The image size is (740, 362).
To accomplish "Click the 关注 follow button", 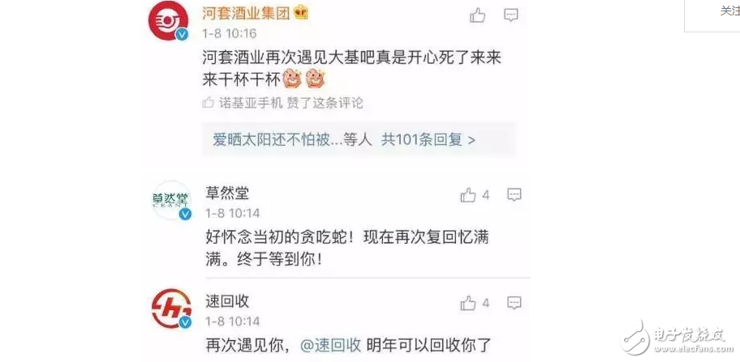I will tap(729, 11).
